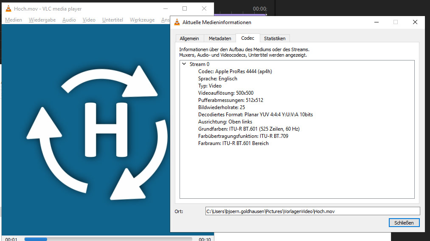Switch to the Metadaten tab

pos(220,38)
